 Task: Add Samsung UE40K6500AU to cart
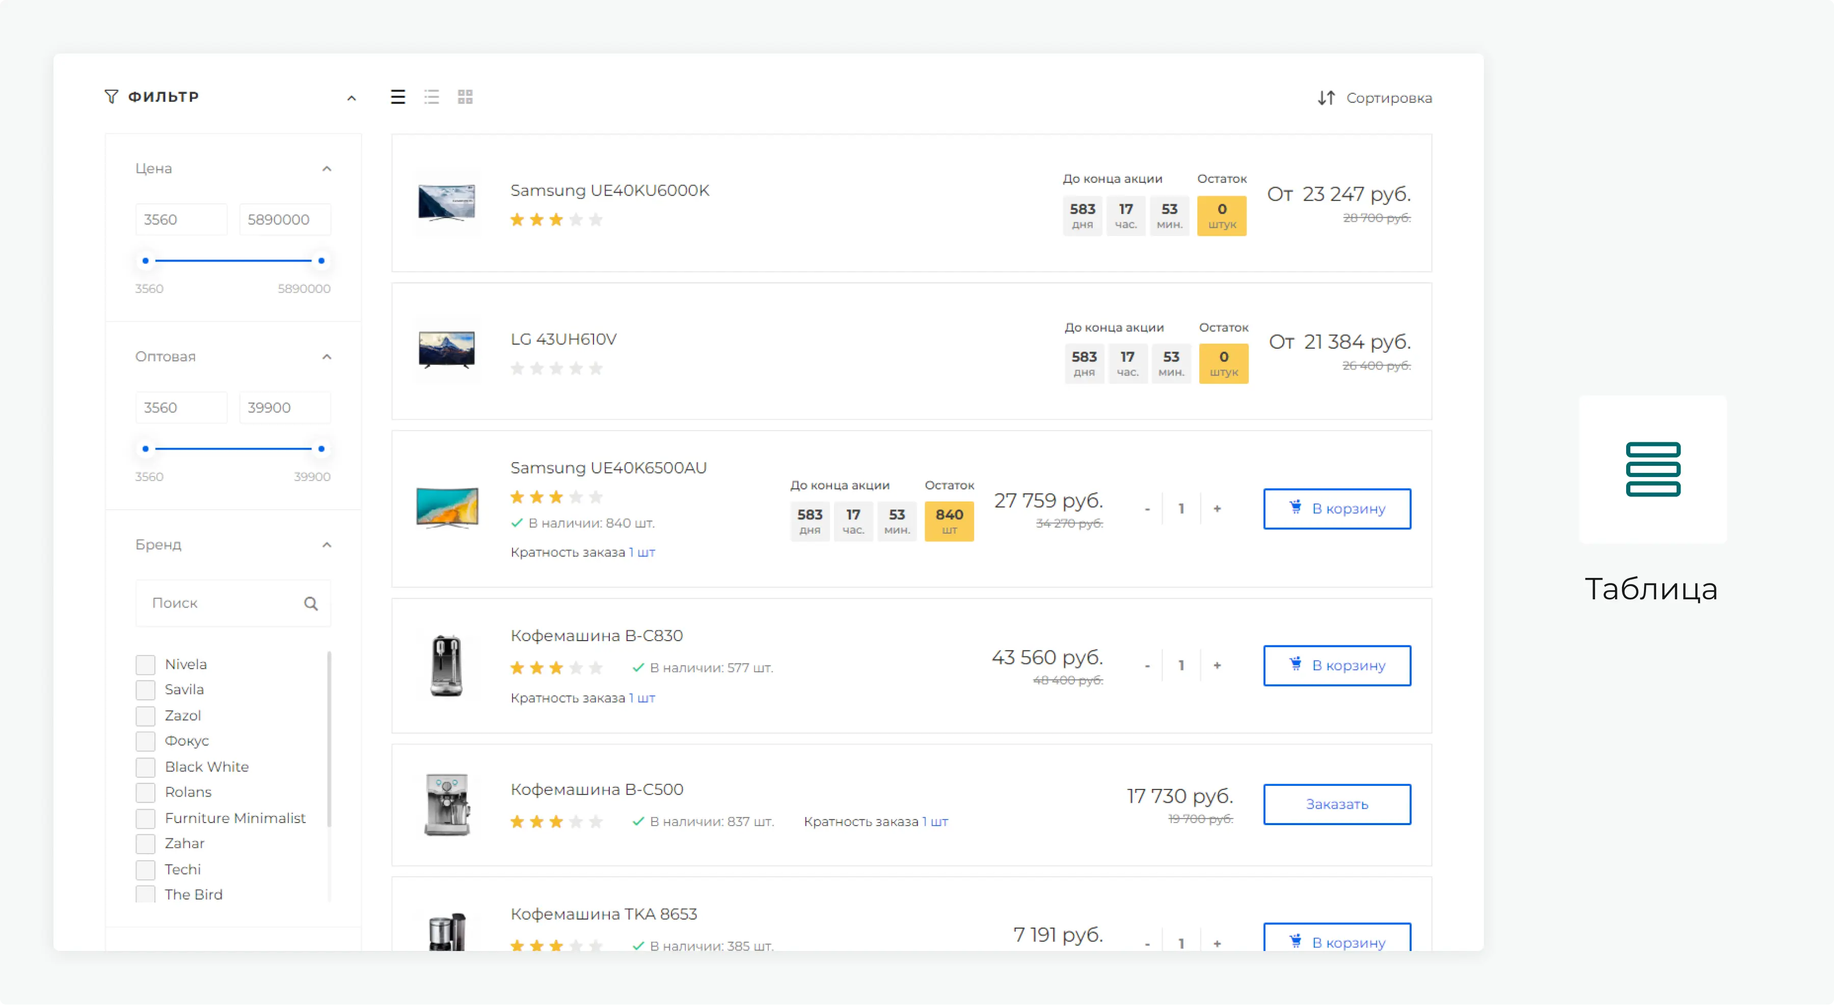1336,509
